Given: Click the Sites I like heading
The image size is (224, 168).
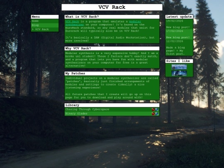Looking at the screenshot, I should click(x=179, y=61).
